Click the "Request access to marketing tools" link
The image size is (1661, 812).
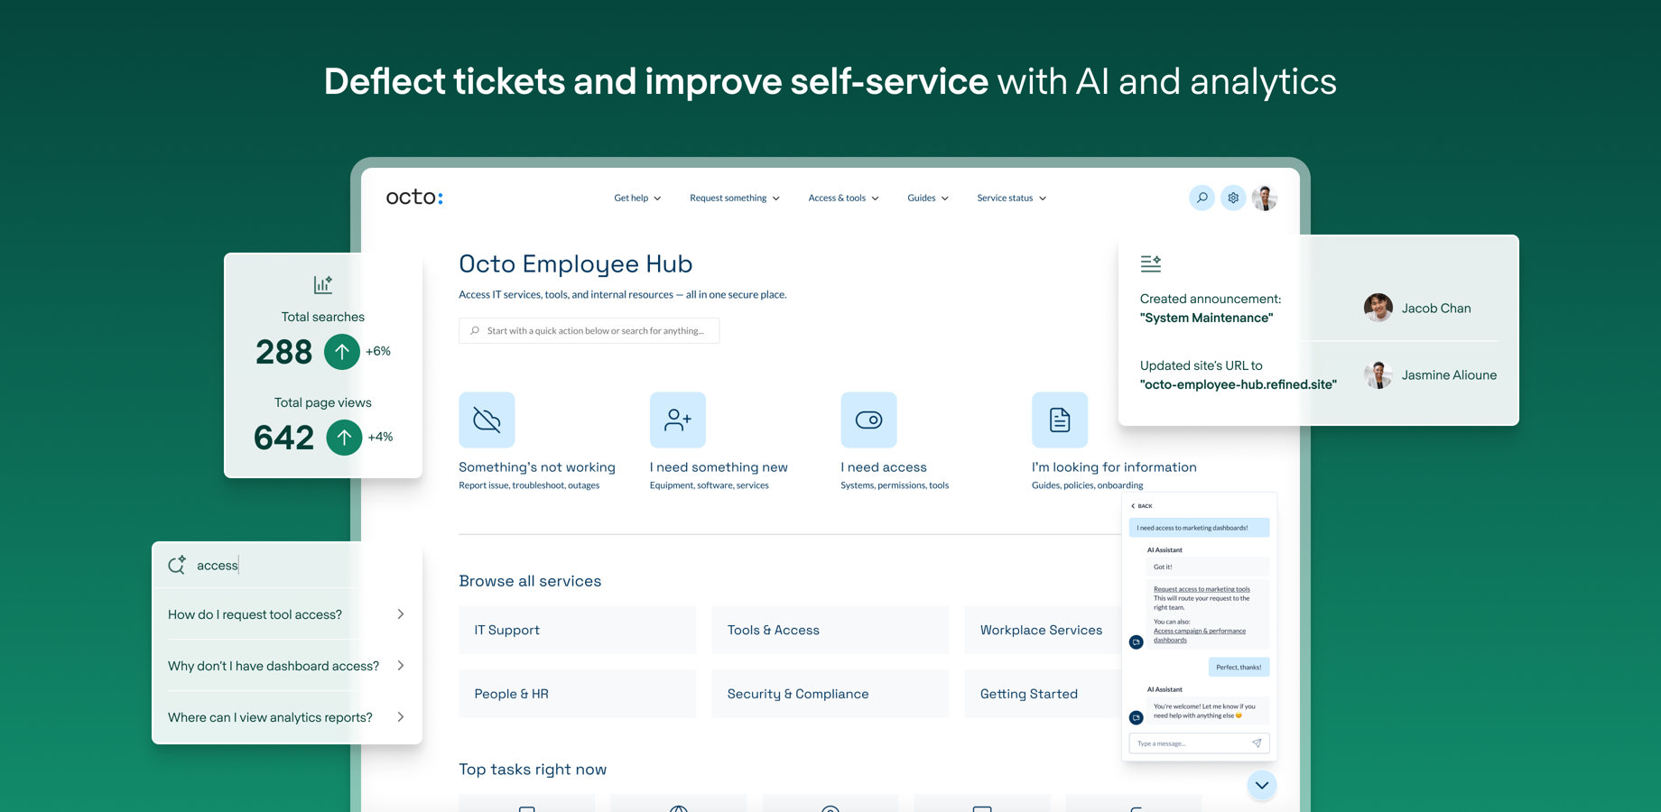pyautogui.click(x=1201, y=588)
